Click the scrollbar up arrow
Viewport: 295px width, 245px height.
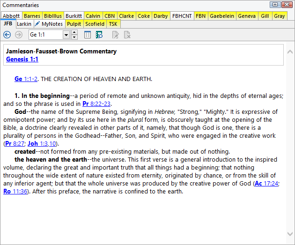tap(290, 52)
